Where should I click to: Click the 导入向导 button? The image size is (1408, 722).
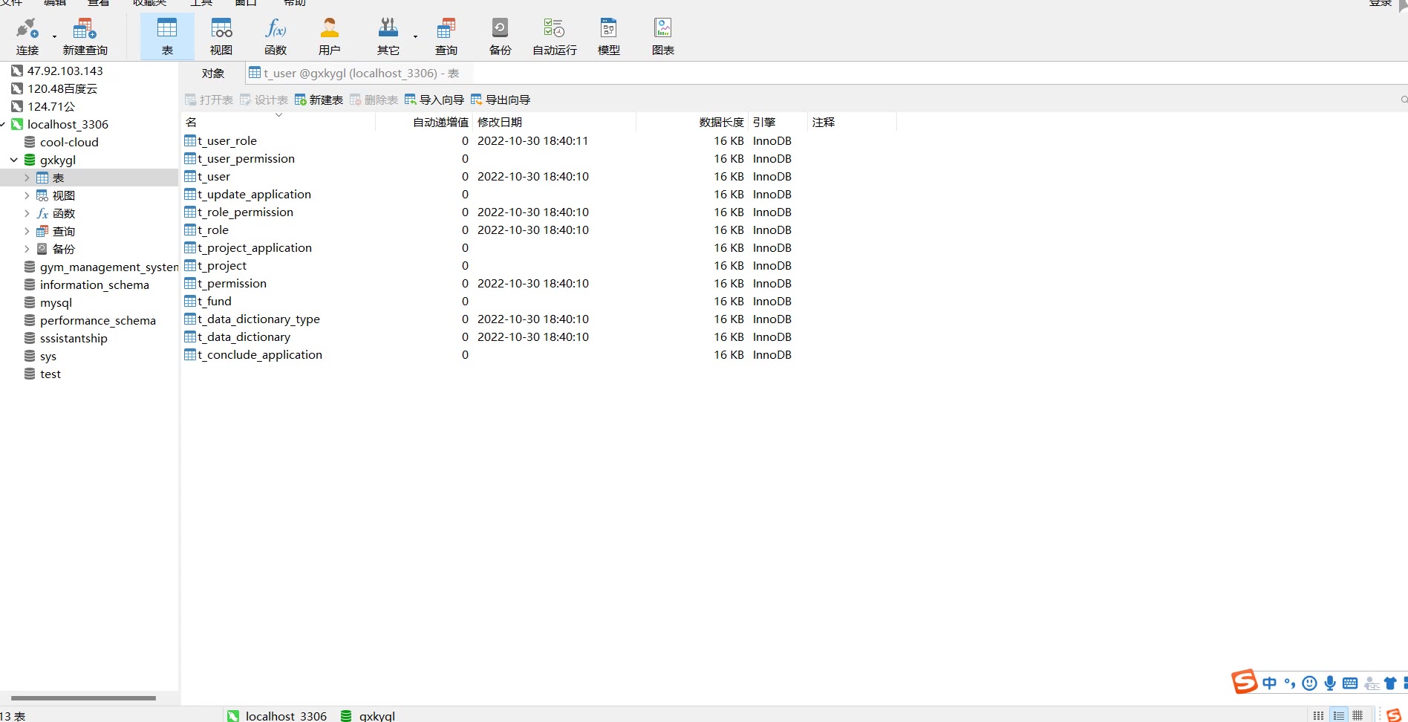434,100
